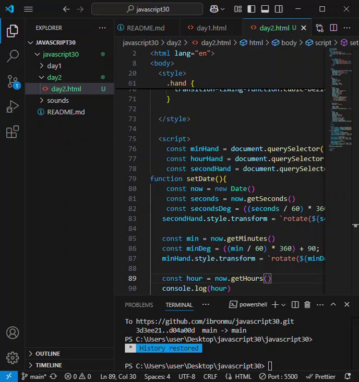Viewport: 359px width, 382px height.
Task: Go back in navigation history
Action: click(66, 9)
